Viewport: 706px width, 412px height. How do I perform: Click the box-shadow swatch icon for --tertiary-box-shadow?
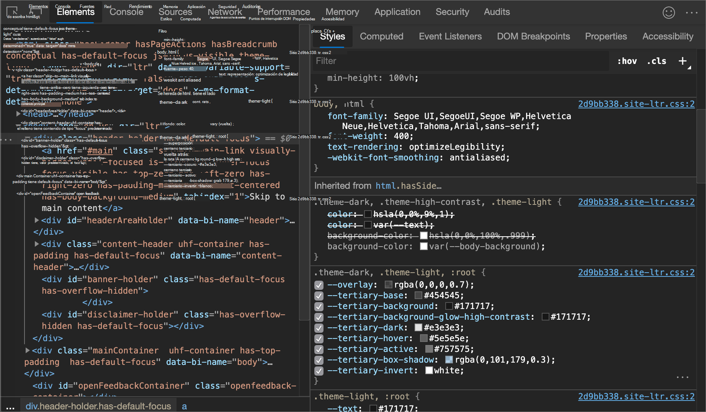(x=449, y=360)
